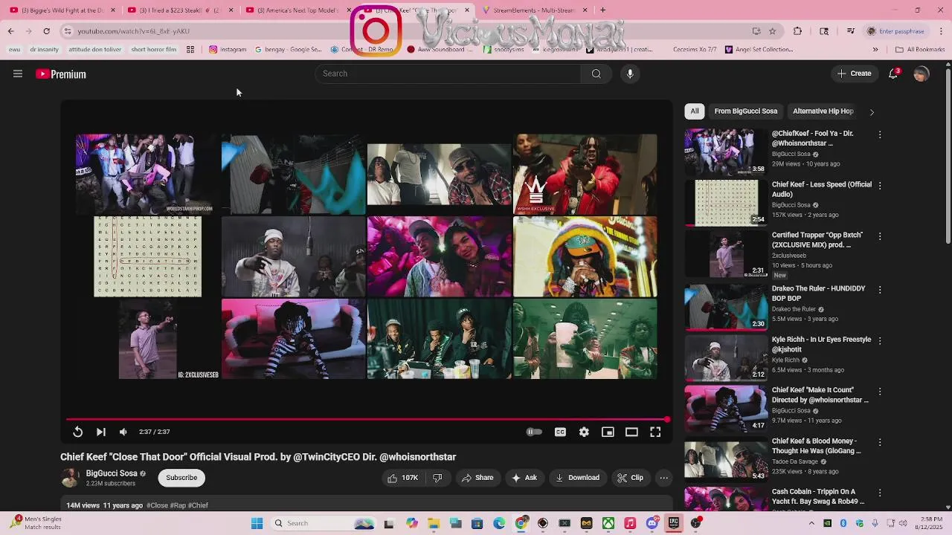Focus the YouTube search field
This screenshot has width=952, height=535.
pyautogui.click(x=448, y=74)
